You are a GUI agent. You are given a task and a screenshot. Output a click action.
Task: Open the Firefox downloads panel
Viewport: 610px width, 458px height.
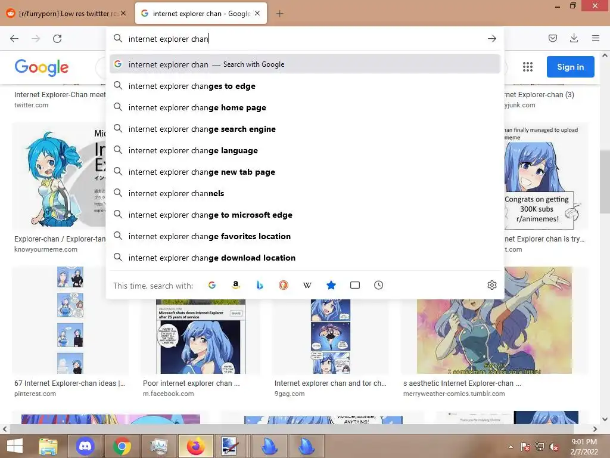pos(574,38)
